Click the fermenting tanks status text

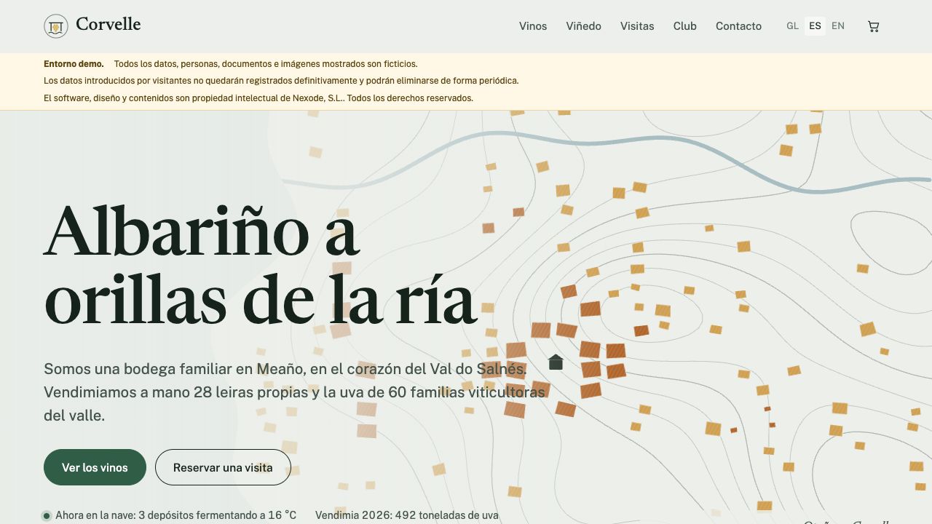[x=176, y=515]
